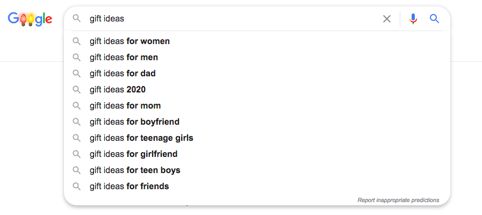This screenshot has width=482, height=215.
Task: Pick the 'gift ideas 2020' suggestion
Action: pyautogui.click(x=118, y=90)
